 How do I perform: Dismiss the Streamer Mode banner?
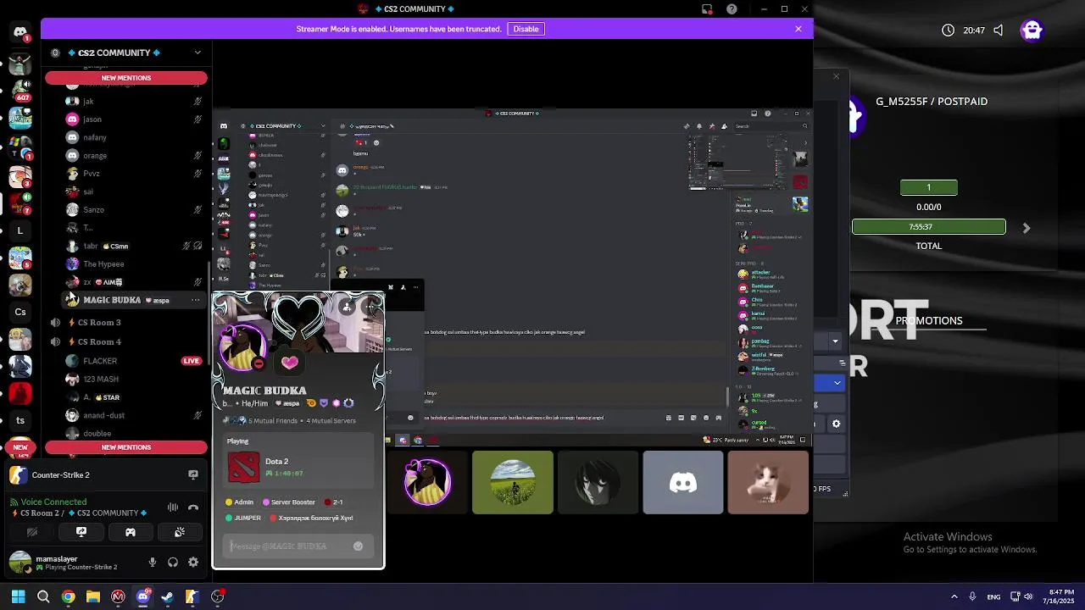(x=798, y=29)
